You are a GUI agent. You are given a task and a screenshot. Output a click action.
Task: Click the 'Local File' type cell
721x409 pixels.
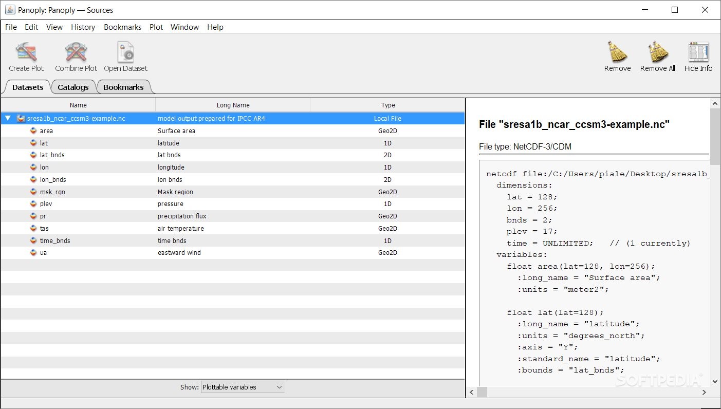(x=387, y=119)
